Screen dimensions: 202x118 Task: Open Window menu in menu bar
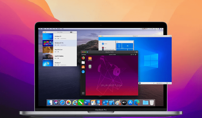click(x=59, y=29)
